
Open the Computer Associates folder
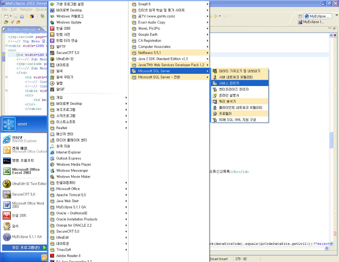(x=170, y=47)
